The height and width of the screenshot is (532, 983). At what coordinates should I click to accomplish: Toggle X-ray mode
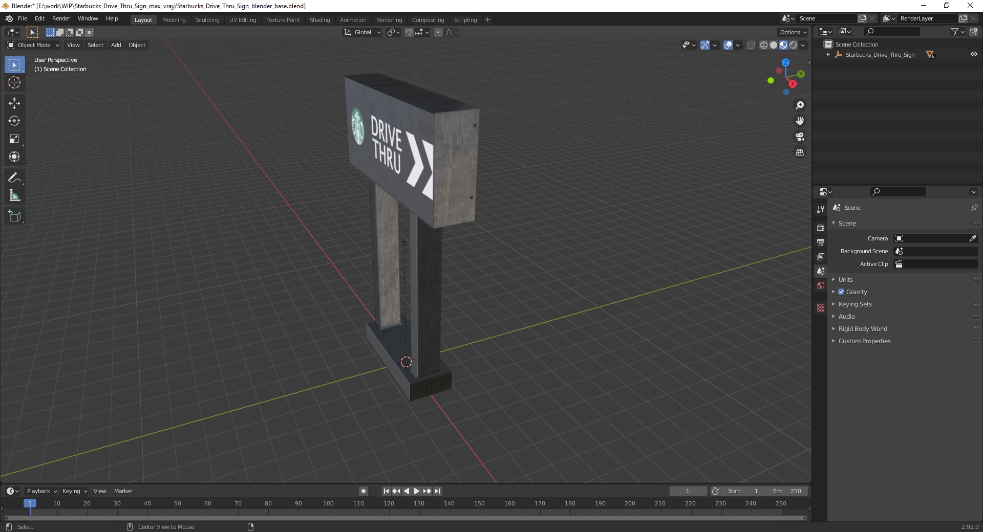pos(751,45)
